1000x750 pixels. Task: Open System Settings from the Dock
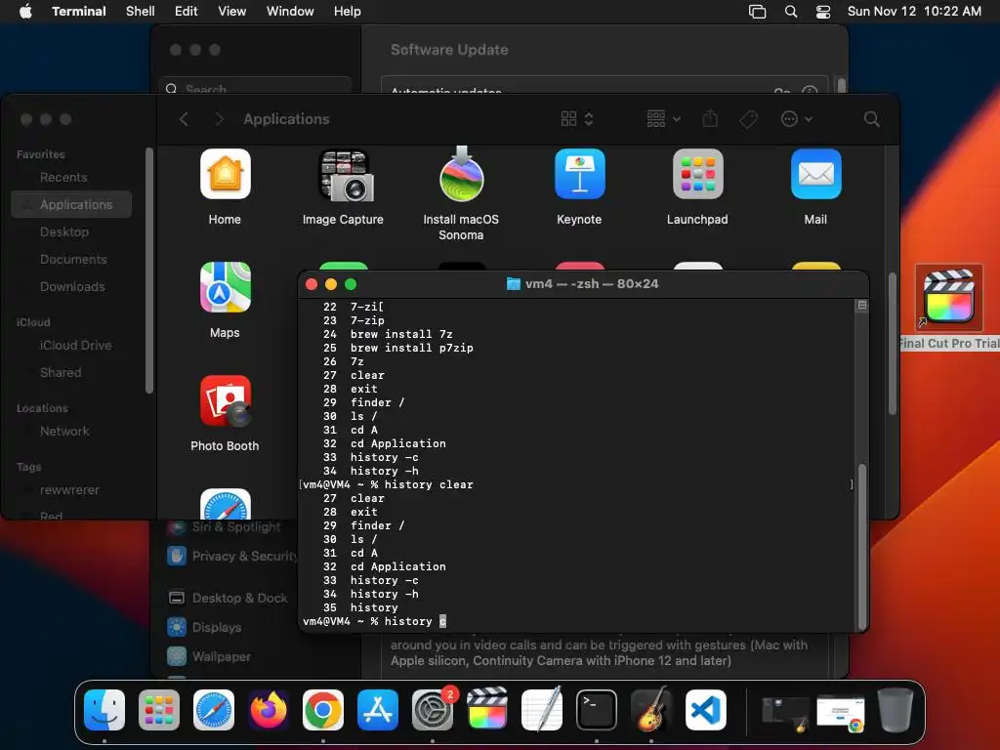coord(433,710)
